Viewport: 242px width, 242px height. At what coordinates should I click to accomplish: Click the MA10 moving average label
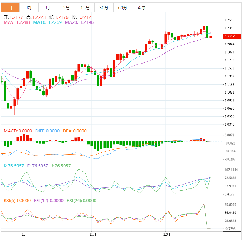coord(47,22)
